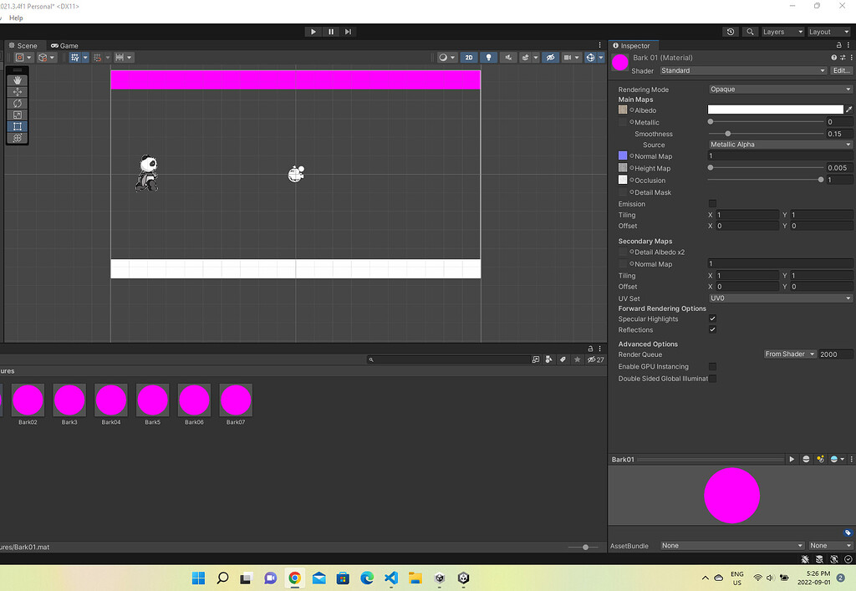Viewport: 856px width, 591px height.
Task: Select the Rect Transform tool
Action: 17,126
